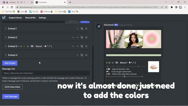
Task: Go forward in browser history
Action: pos(7,7)
